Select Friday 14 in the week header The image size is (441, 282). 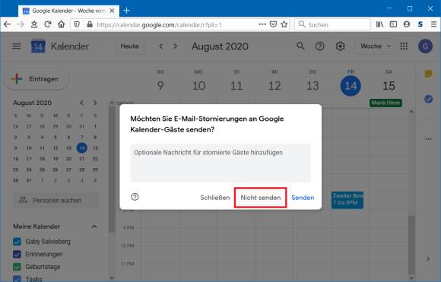(x=351, y=85)
